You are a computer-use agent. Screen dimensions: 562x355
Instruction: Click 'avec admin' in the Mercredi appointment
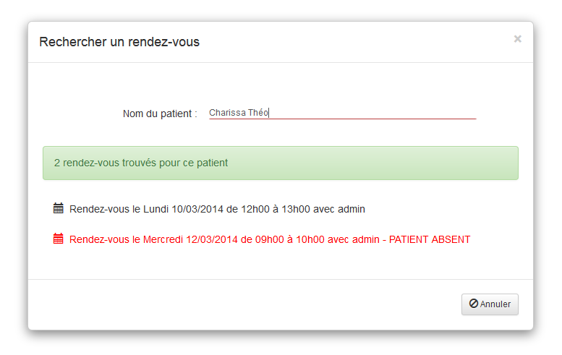coord(354,239)
